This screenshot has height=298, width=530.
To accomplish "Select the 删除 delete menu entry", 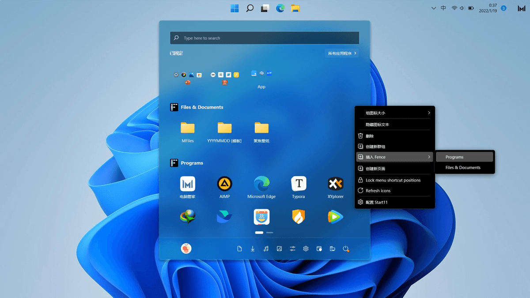I will 394,136.
